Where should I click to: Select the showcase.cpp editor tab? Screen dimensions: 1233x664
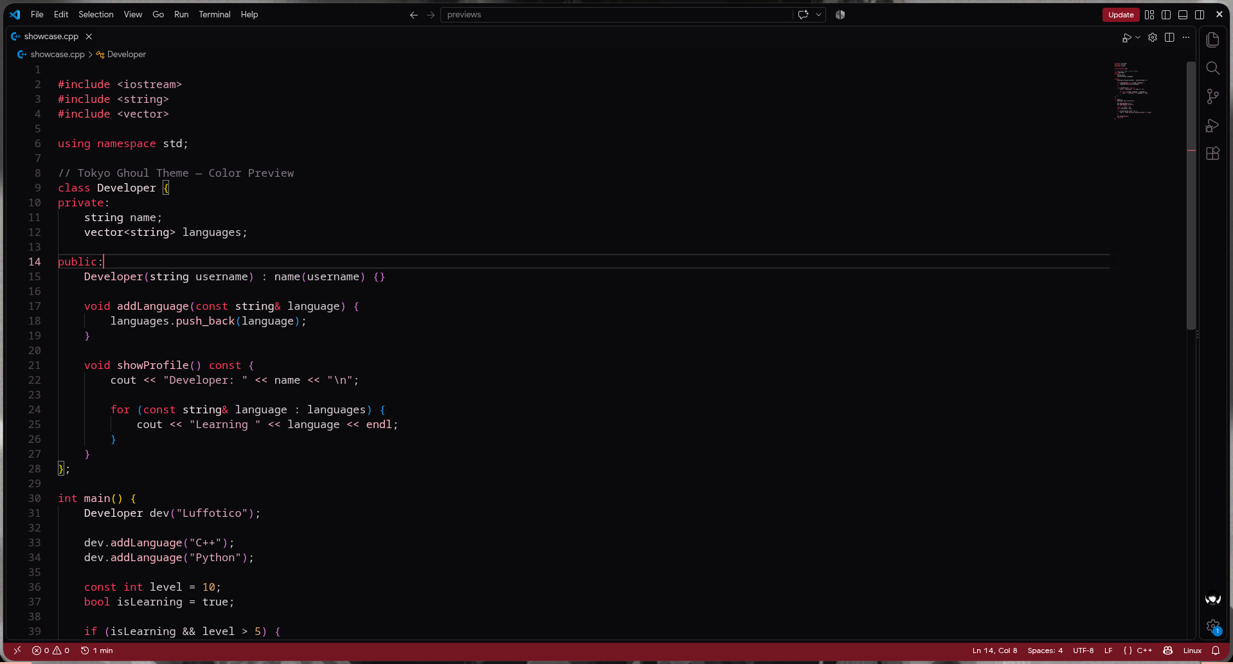click(x=51, y=37)
